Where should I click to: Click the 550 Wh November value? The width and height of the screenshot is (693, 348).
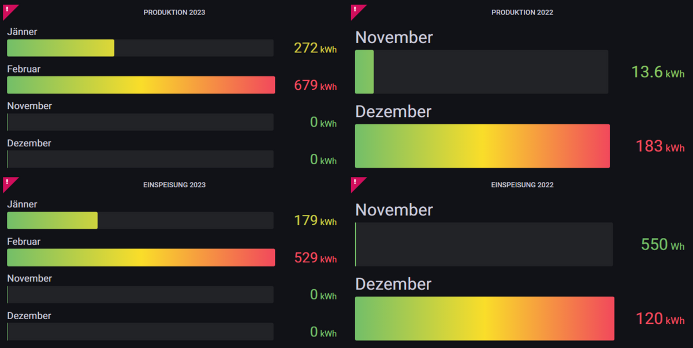(x=662, y=244)
